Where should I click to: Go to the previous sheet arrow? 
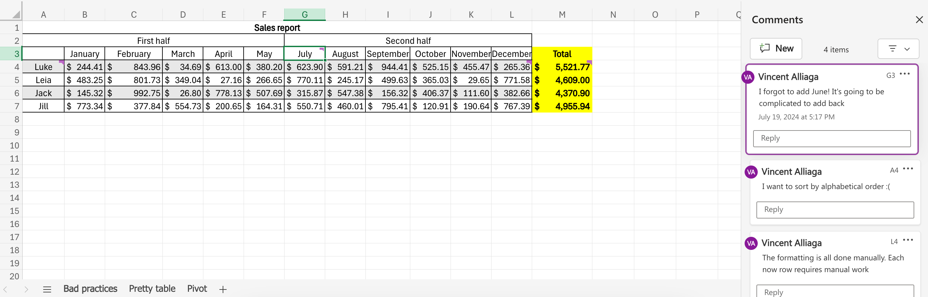tap(6, 289)
